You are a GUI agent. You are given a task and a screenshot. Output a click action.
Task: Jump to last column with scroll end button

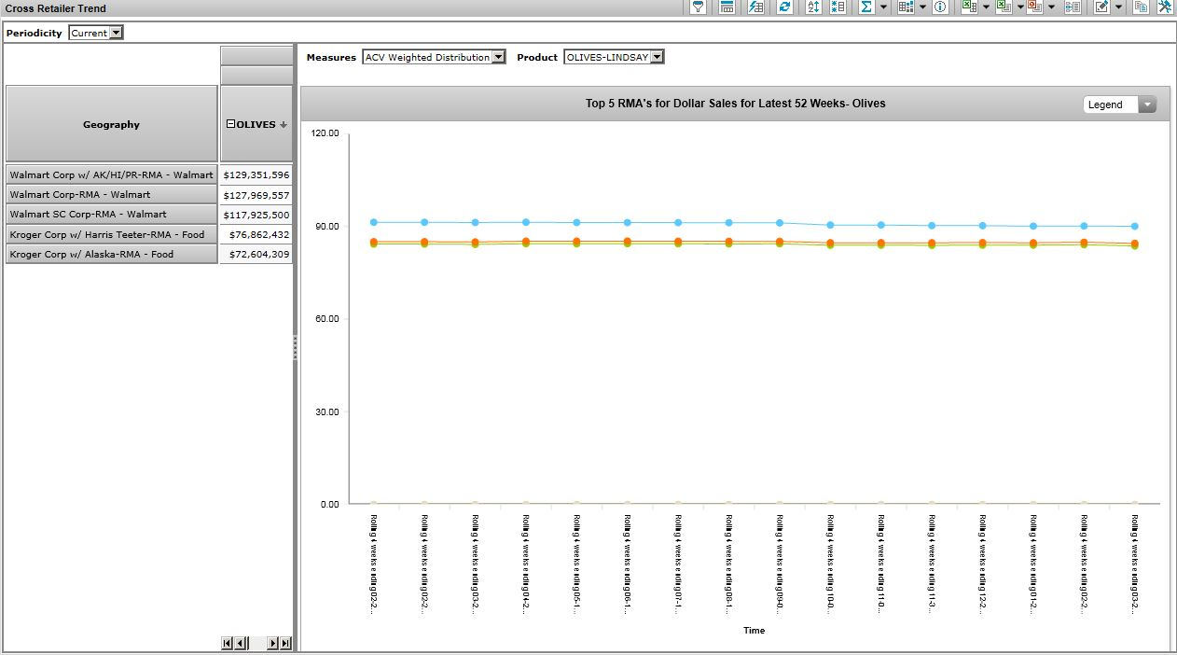click(285, 643)
